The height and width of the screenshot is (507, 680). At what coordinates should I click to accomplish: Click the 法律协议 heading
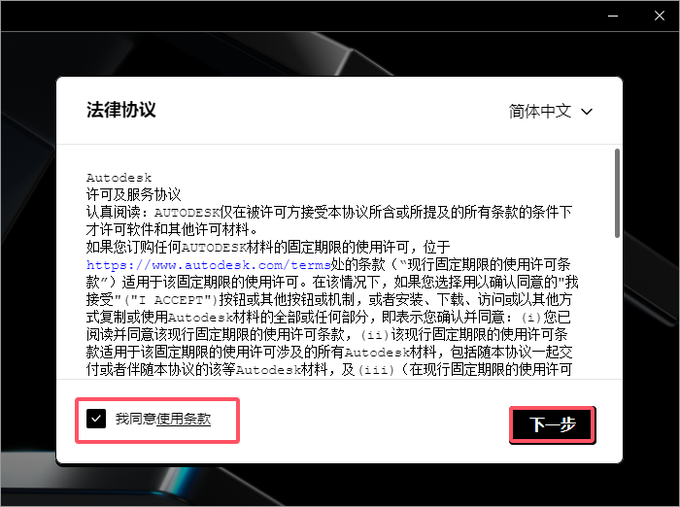click(x=121, y=110)
